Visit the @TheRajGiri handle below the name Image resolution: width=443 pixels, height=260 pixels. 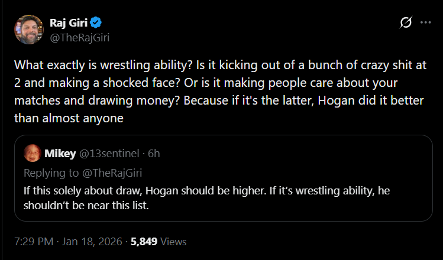pos(79,38)
